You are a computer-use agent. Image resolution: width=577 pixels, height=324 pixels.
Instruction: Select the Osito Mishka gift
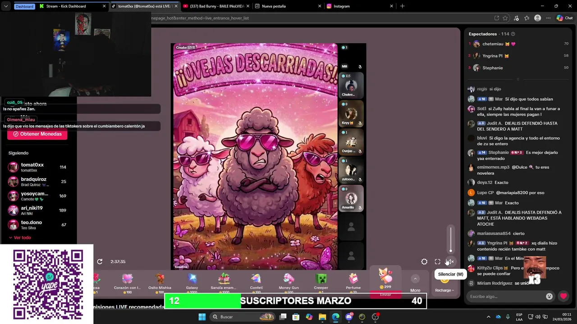(160, 282)
